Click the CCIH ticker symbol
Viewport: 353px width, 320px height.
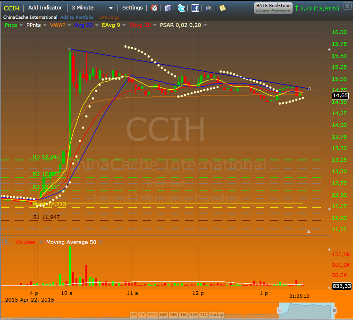12,8
